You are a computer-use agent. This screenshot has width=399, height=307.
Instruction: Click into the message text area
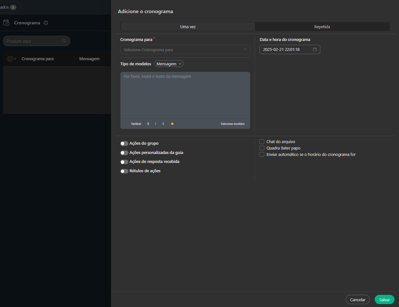click(185, 95)
